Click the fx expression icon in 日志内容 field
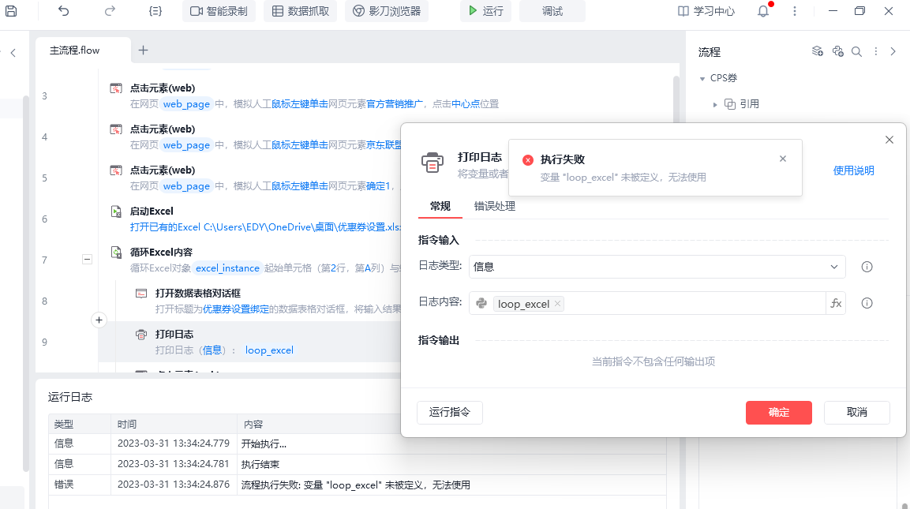 pyautogui.click(x=836, y=304)
